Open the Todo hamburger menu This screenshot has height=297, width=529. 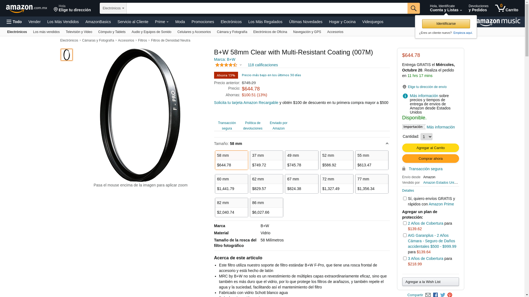(14, 22)
